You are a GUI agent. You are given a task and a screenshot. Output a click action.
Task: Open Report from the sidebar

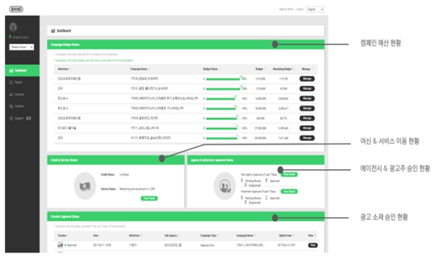pyautogui.click(x=16, y=82)
